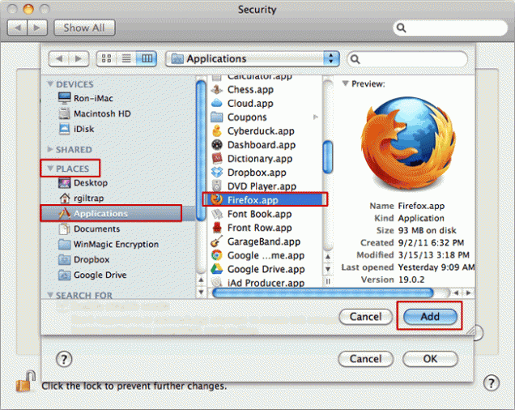
Task: Open help in the Security sheet
Action: (64, 359)
